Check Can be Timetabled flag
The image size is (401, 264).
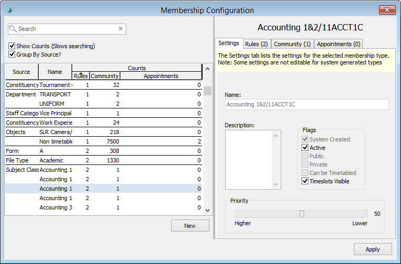305,173
